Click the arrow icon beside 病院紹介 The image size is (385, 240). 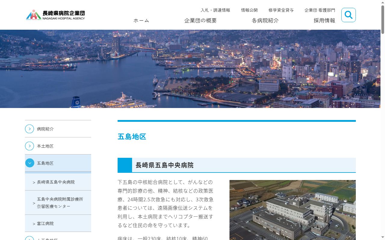(x=29, y=129)
